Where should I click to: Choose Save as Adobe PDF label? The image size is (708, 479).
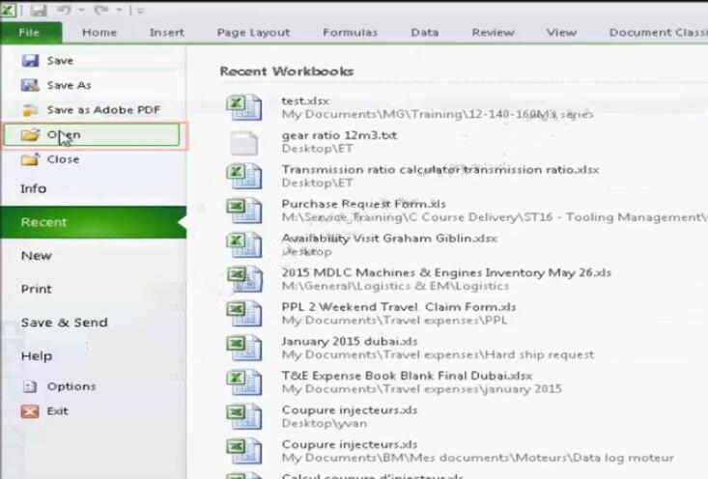[104, 110]
